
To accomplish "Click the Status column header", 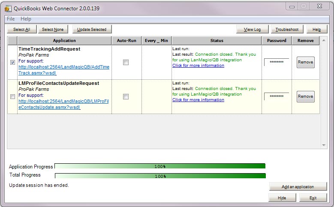I will 217,40.
